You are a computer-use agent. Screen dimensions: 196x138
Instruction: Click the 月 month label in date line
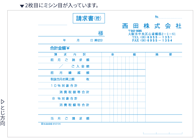(78, 40)
